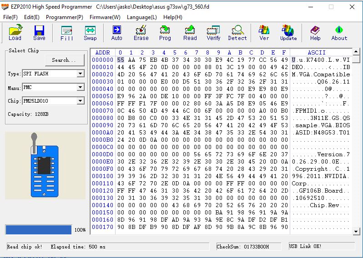Click ASCII text 'M.VGA.Compatible'
The height and width of the screenshot is (258, 363).
[321, 74]
